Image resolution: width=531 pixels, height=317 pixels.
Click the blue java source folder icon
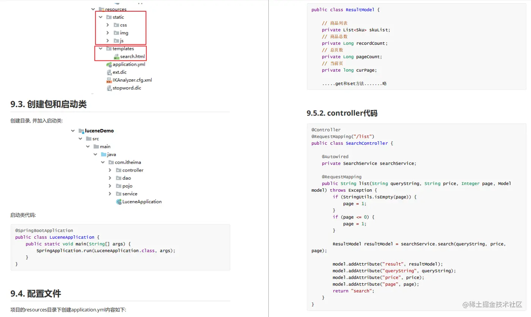(x=104, y=154)
